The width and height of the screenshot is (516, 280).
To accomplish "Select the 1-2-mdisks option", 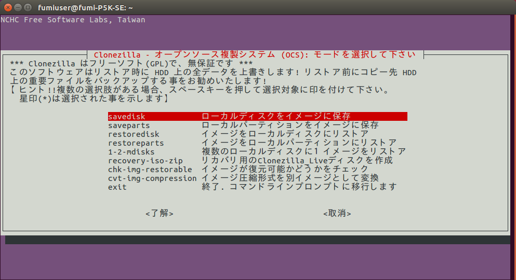I will point(257,151).
